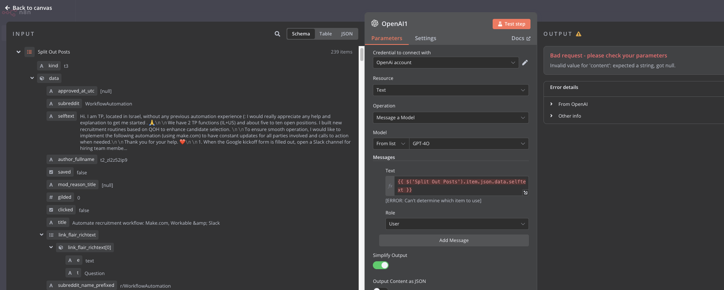Click the saved boolean field pill
The image size is (724, 290).
click(x=60, y=172)
